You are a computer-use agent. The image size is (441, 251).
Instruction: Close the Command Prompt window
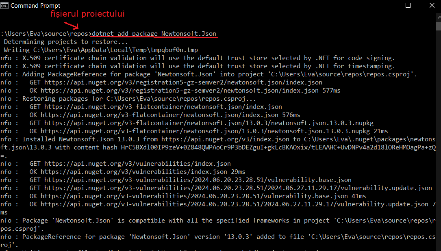click(432, 5)
